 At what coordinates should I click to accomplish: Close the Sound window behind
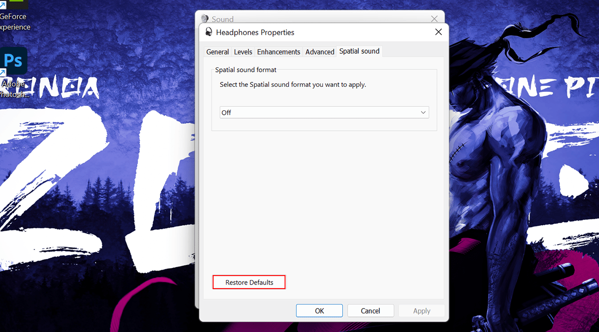click(434, 19)
